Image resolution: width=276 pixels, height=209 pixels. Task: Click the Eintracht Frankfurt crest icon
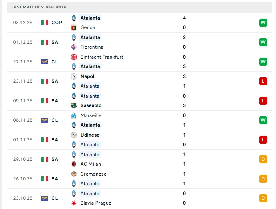74,57
